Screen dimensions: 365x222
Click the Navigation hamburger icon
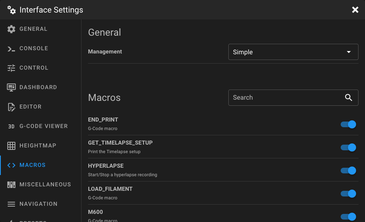11,204
